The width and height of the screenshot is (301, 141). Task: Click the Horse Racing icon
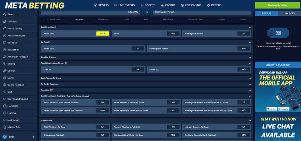pos(5,29)
